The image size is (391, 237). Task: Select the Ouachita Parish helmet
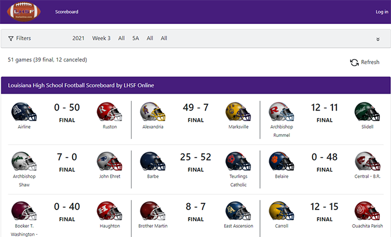tap(367, 211)
